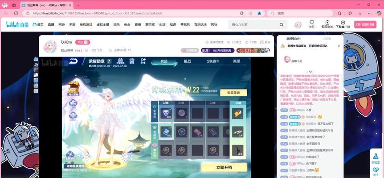Click the 立即升档 button
384x178 pixels.
pyautogui.click(x=224, y=168)
